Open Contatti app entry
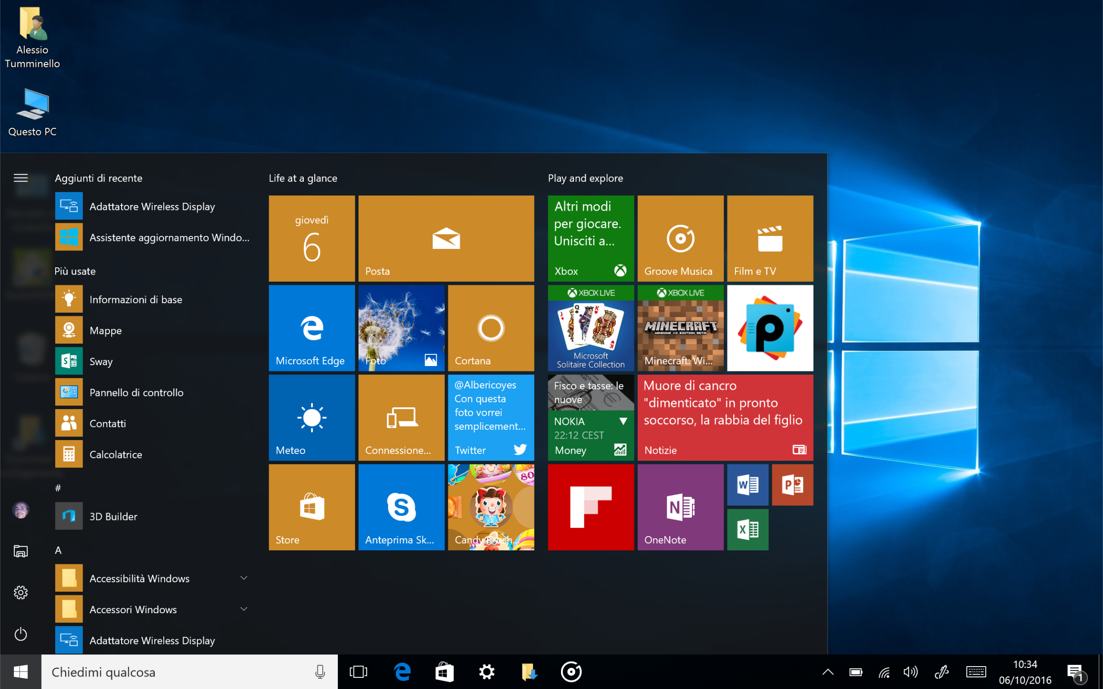 (x=153, y=423)
